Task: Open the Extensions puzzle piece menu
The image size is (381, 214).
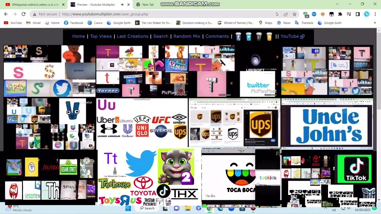Action: point(340,14)
